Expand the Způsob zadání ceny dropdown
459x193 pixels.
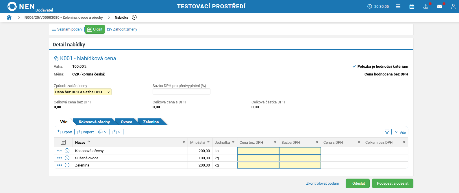pyautogui.click(x=83, y=92)
